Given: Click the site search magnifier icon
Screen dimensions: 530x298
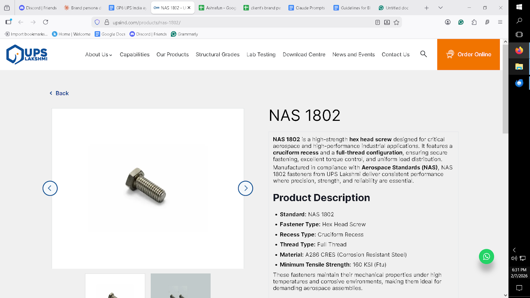Looking at the screenshot, I should [x=423, y=54].
